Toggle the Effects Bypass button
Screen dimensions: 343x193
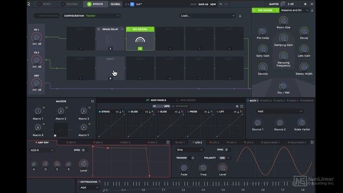point(47,16)
